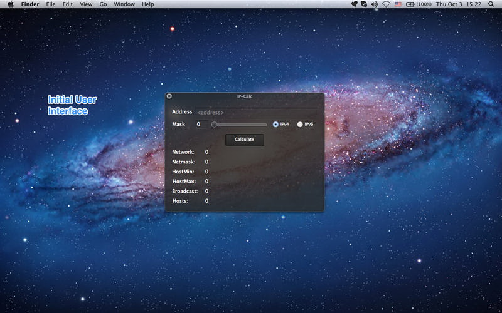Close the IP-Calc window
This screenshot has width=502, height=313.
point(169,96)
